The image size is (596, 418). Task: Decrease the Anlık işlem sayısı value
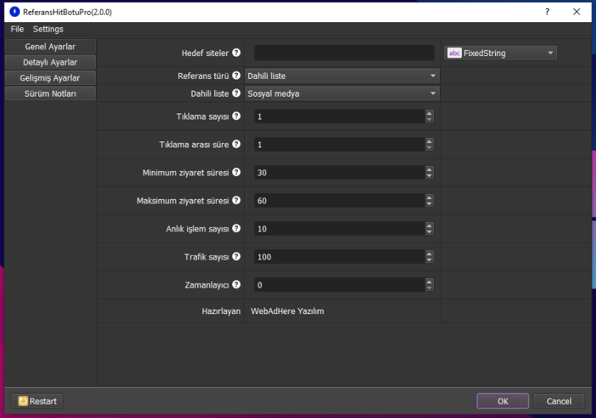point(430,232)
